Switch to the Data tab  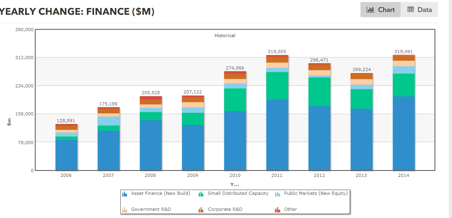[419, 10]
